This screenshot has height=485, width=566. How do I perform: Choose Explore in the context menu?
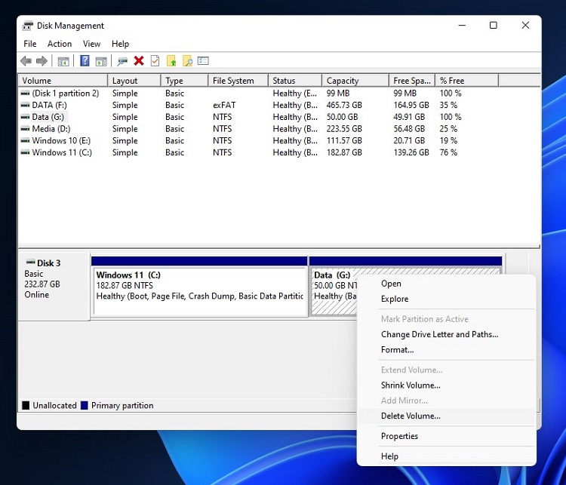click(x=395, y=299)
